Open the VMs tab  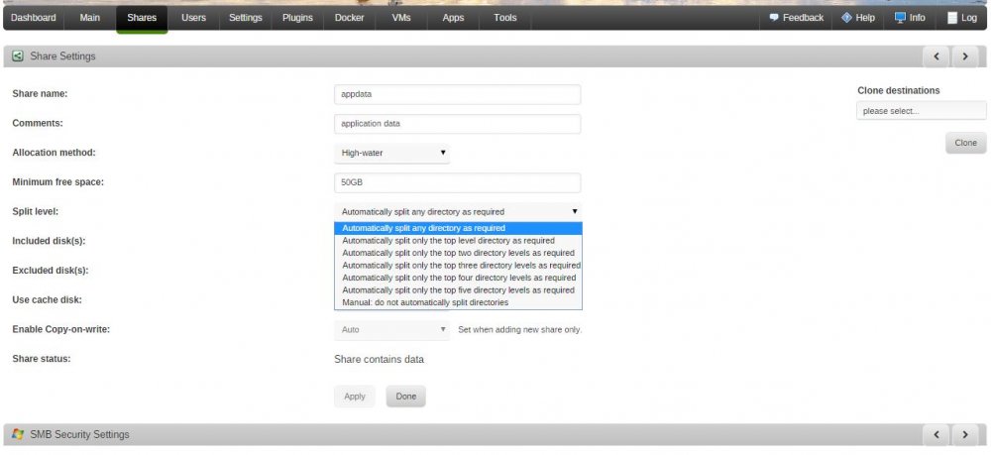click(401, 18)
